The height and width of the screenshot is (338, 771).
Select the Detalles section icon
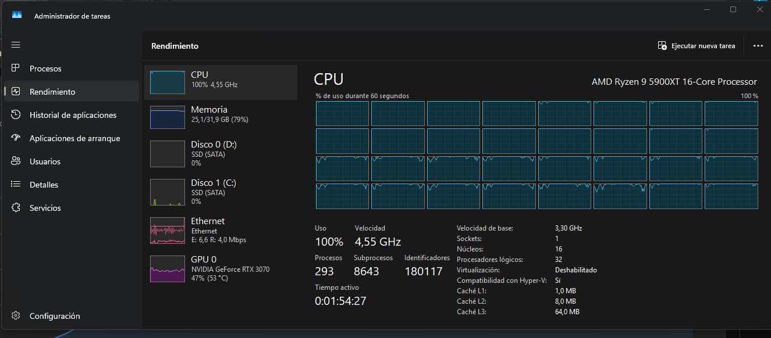pyautogui.click(x=16, y=184)
